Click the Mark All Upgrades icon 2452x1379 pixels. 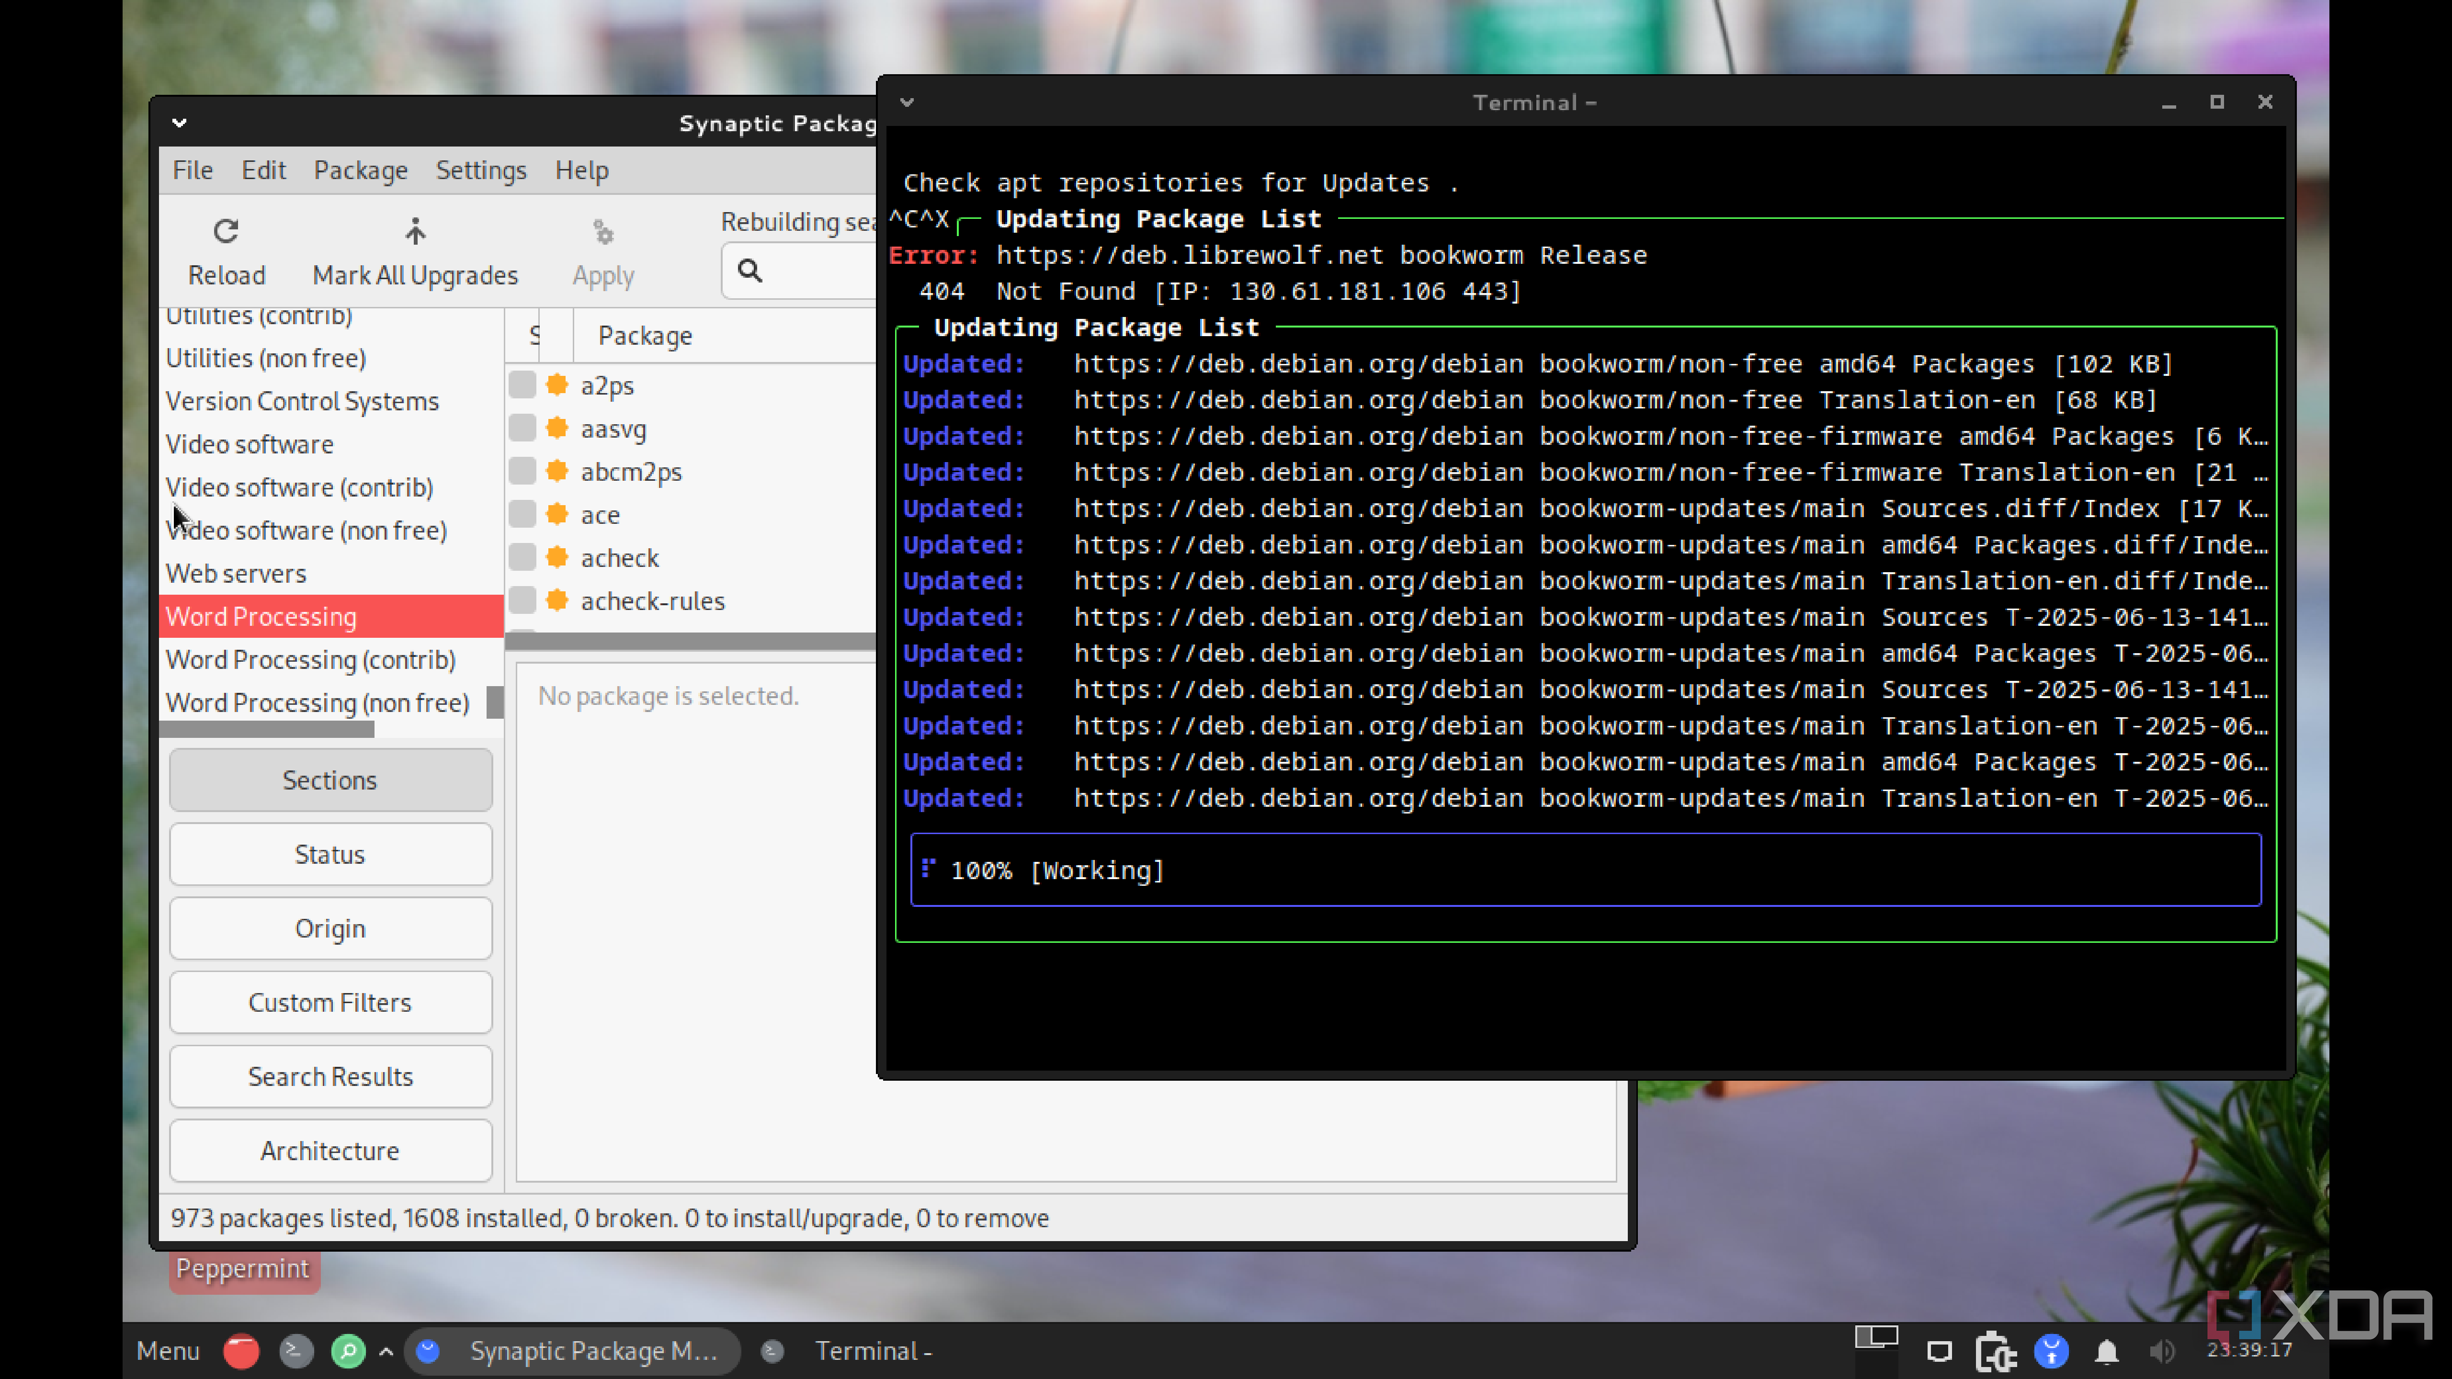[x=415, y=231]
